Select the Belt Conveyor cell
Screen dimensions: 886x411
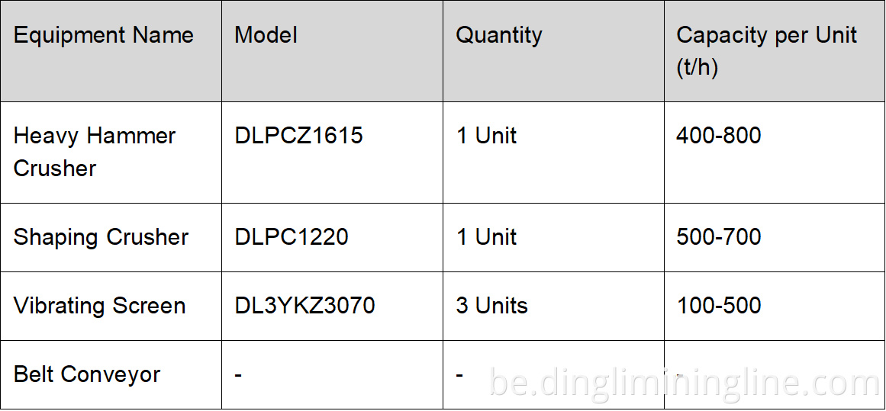87,374
